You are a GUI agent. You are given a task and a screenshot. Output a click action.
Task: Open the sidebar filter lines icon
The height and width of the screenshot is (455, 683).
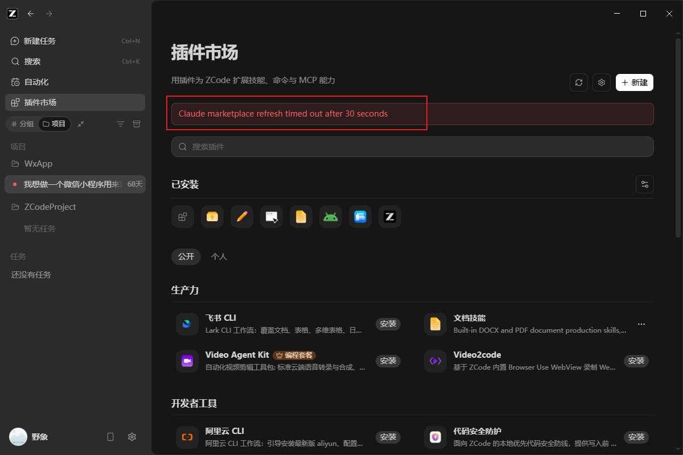[121, 124]
